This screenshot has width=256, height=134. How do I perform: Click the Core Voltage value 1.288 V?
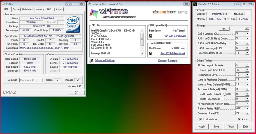[57, 30]
